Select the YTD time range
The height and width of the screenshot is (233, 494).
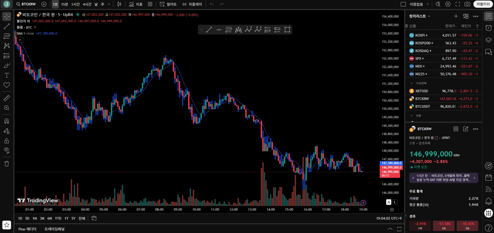(x=58, y=218)
